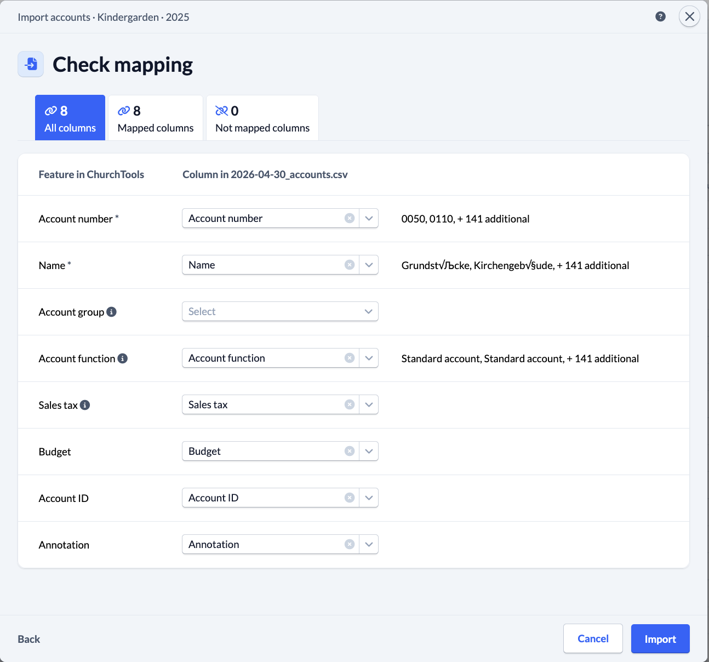Click the info icon beside Account group
Viewport: 709px width, 662px height.
111,312
